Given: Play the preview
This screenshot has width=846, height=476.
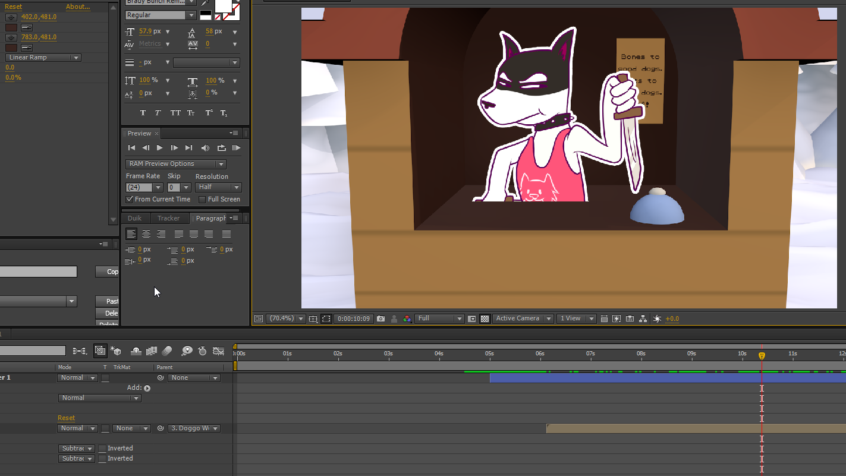Looking at the screenshot, I should (160, 148).
